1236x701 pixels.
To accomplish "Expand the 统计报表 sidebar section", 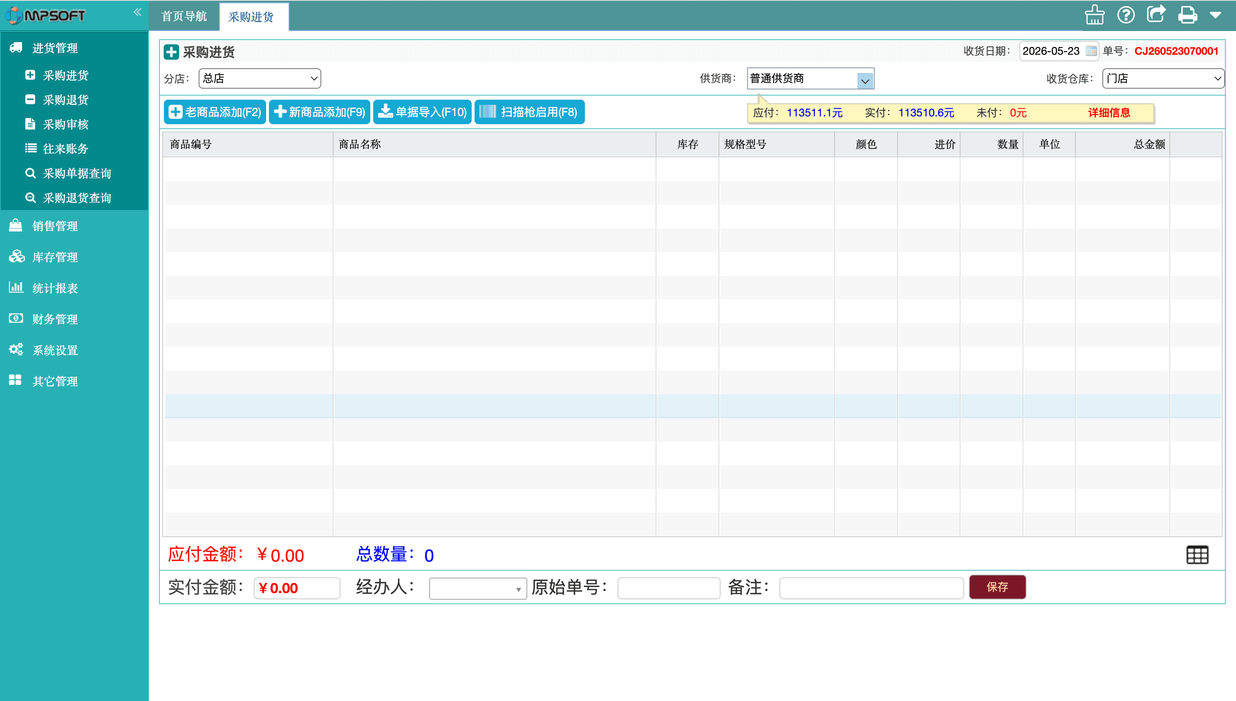I will click(x=74, y=288).
